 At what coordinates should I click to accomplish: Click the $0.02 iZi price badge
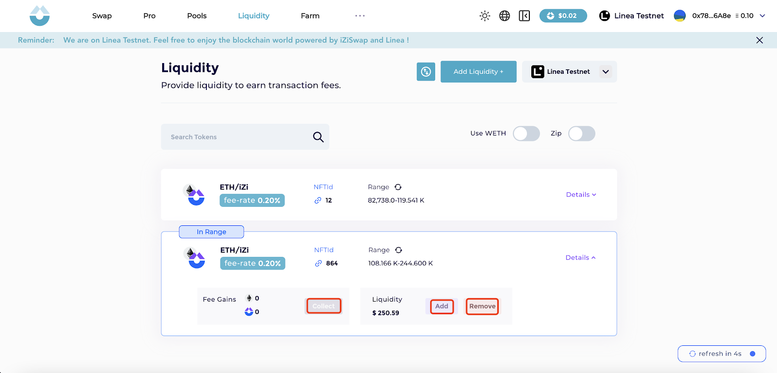(563, 16)
